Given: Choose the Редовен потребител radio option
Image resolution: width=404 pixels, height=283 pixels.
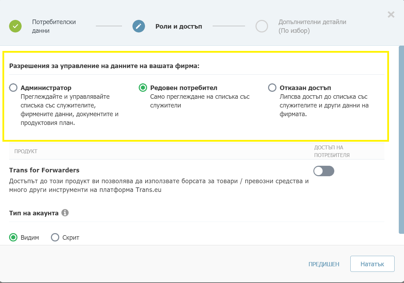Looking at the screenshot, I should 143,88.
